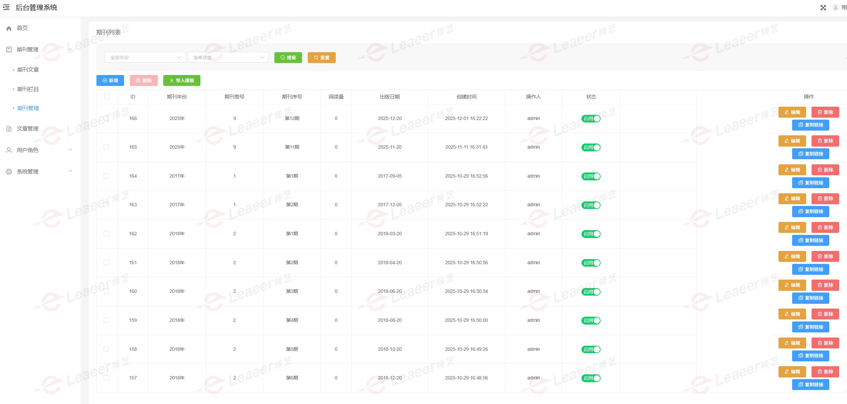Screen dimensions: 847x404
Task: Toggle fullscreen mode icon in header
Action: (823, 8)
